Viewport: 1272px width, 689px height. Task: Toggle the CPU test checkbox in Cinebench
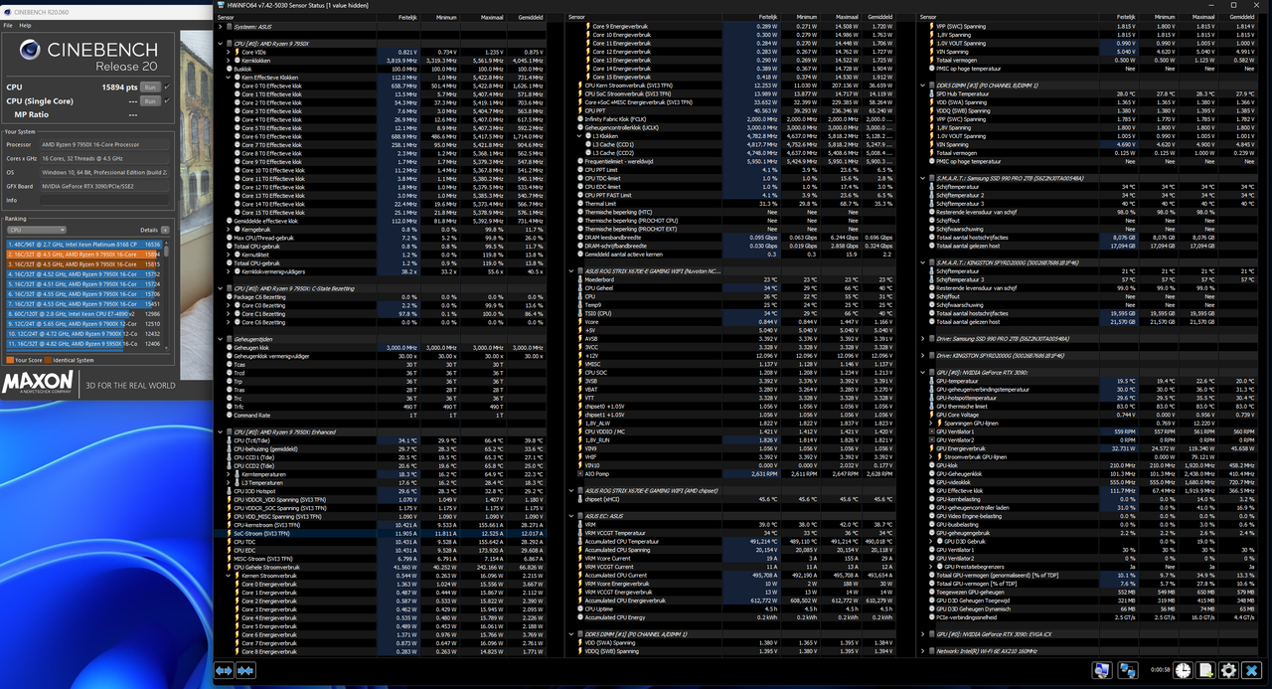pyautogui.click(x=167, y=86)
